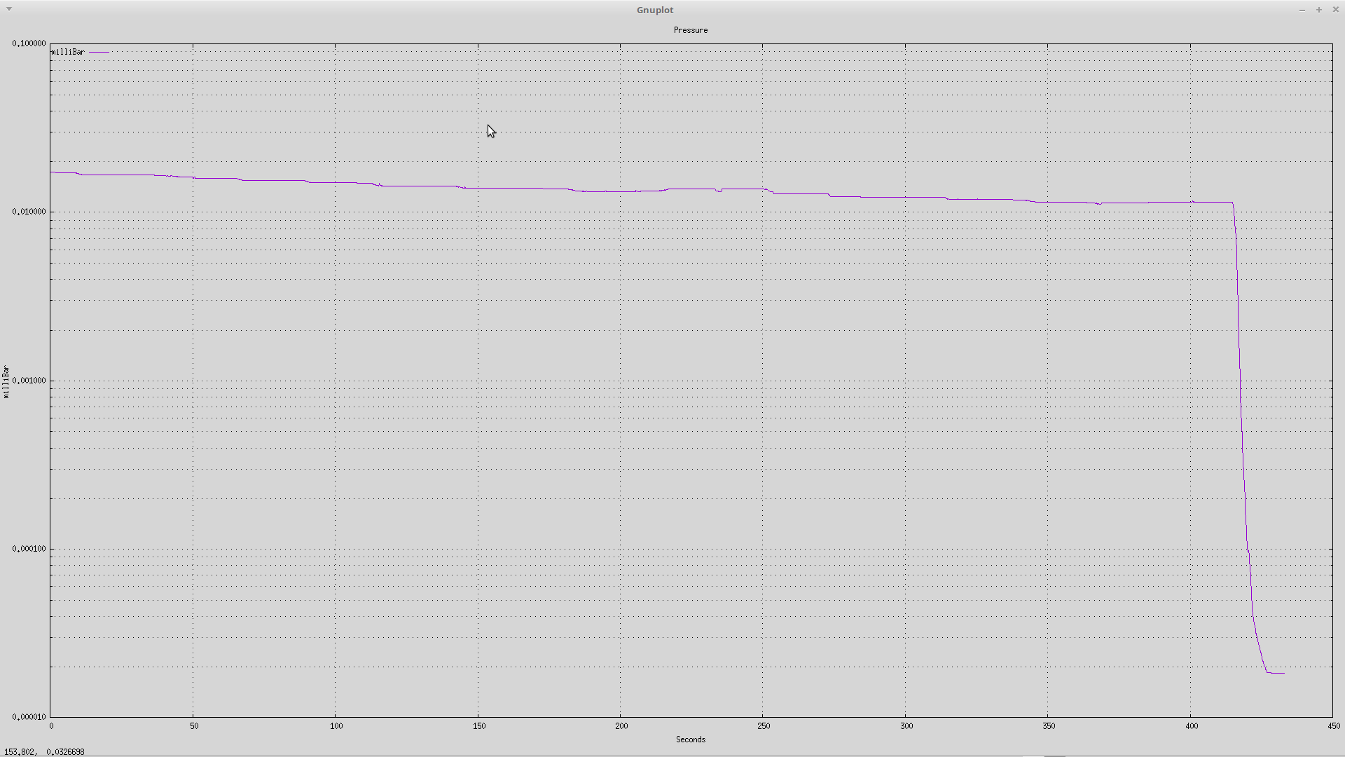Viewport: 1345px width, 757px height.
Task: Click the x-axis tick label 200
Action: tap(621, 726)
